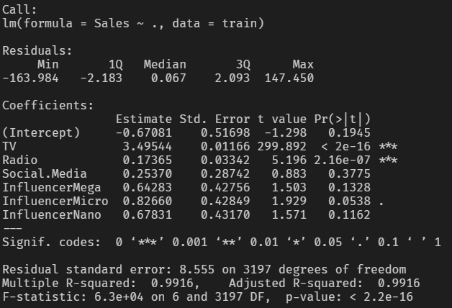
Task: Click the minimum residual value -163.984
Action: (31, 78)
